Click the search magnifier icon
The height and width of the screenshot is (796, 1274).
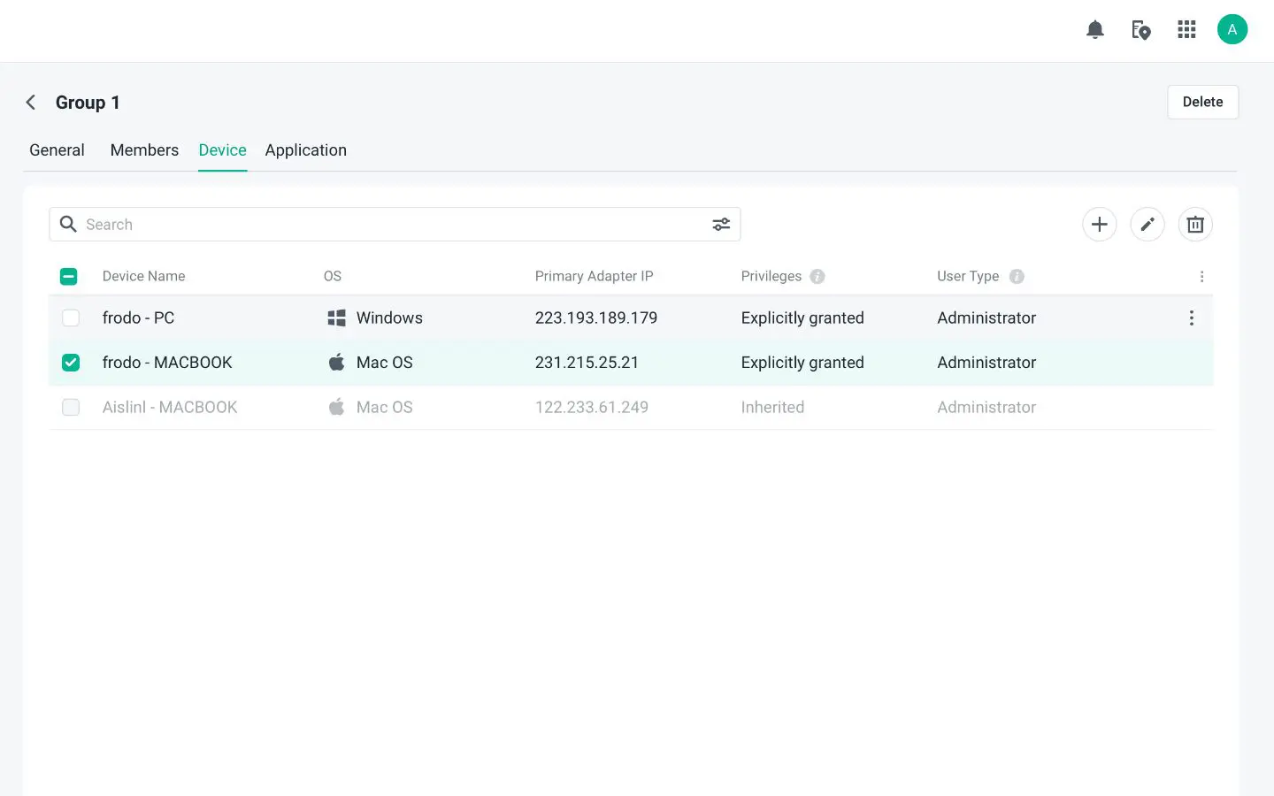point(68,224)
